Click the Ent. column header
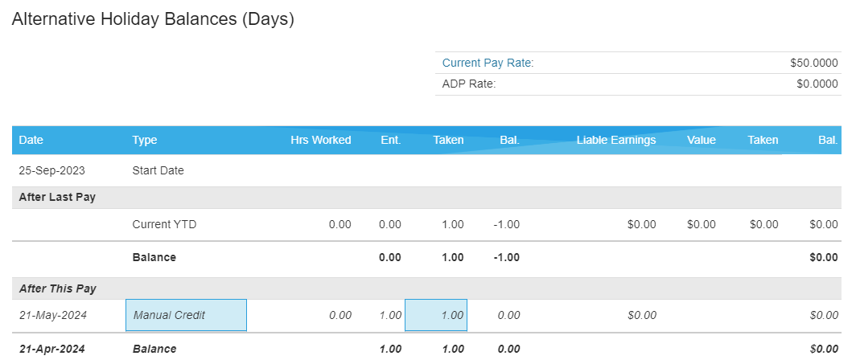856x364 pixels. pyautogui.click(x=391, y=140)
